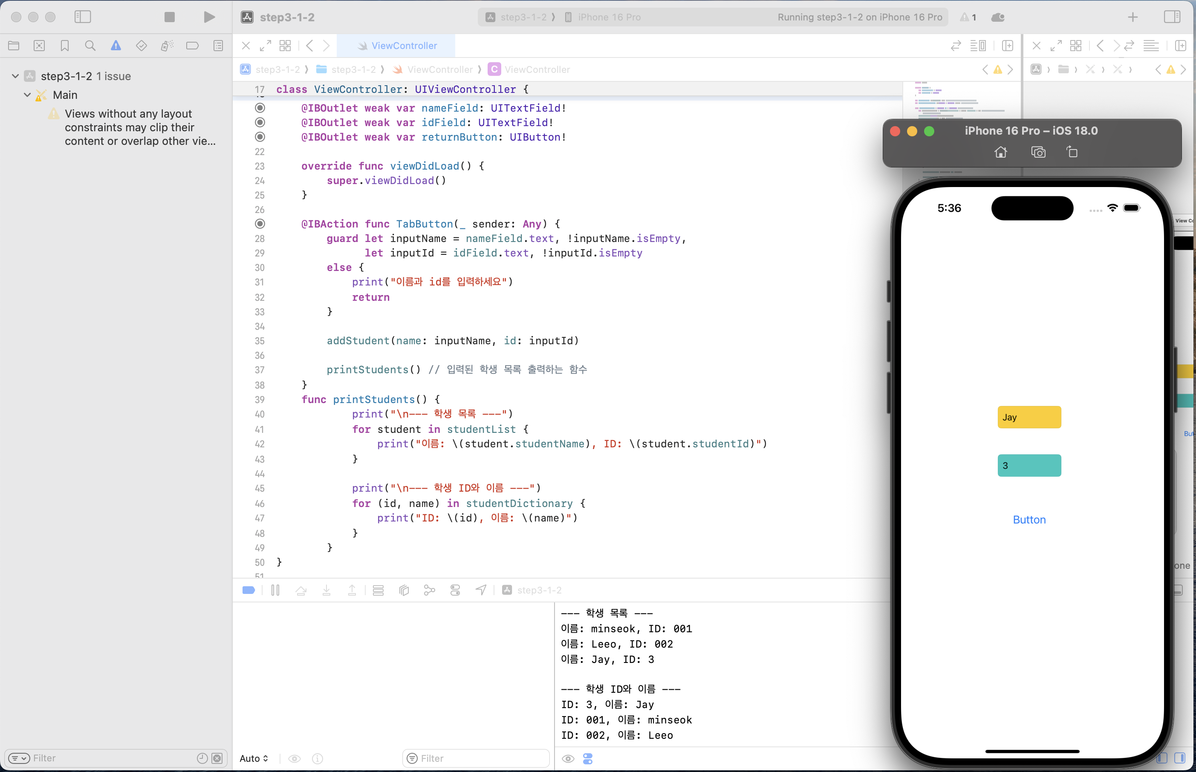
Task: Click TabButton action connection circle
Action: click(x=260, y=224)
